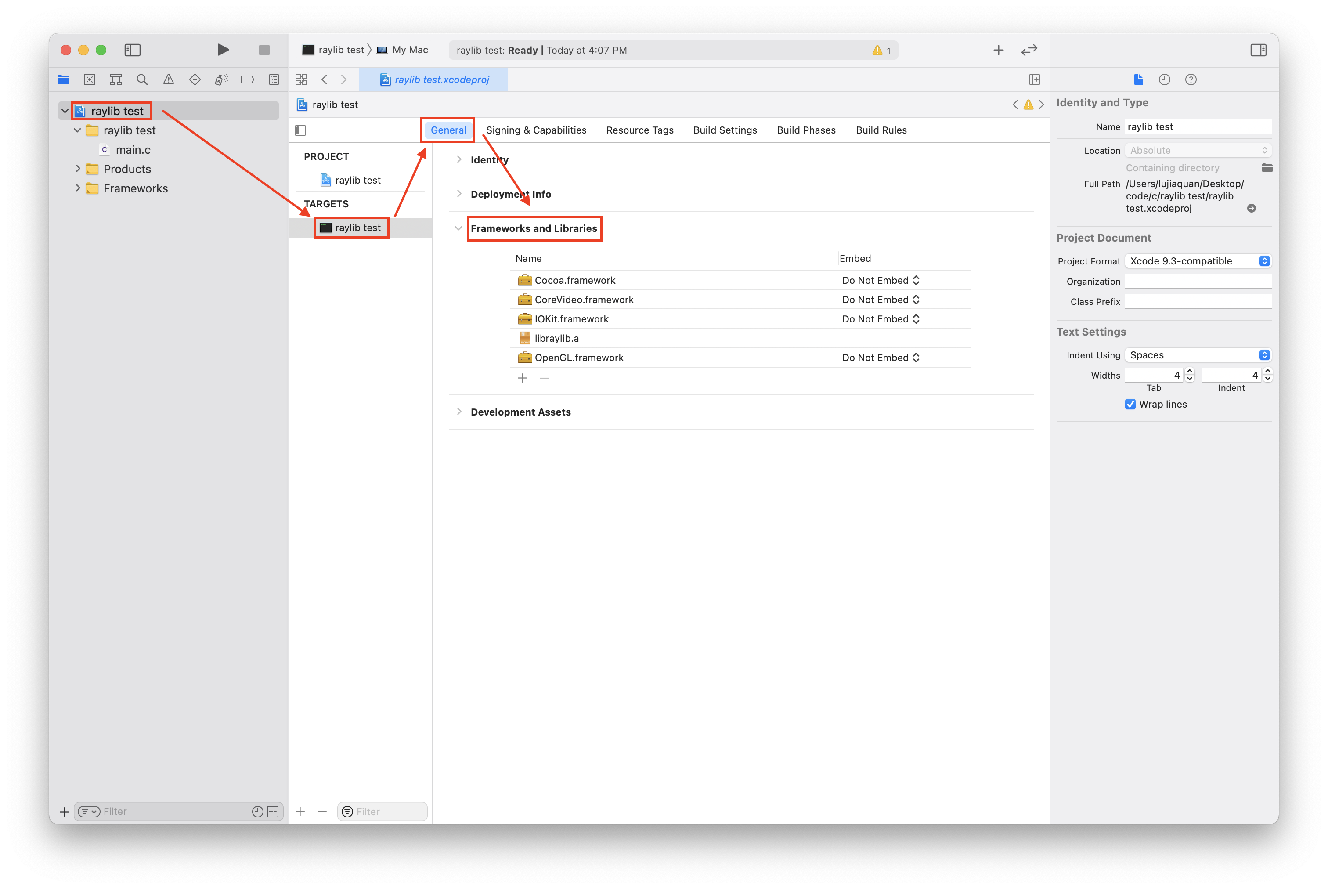Screen dimensions: 1328x889
Task: Change OpenGL.framework embed option
Action: coord(880,357)
